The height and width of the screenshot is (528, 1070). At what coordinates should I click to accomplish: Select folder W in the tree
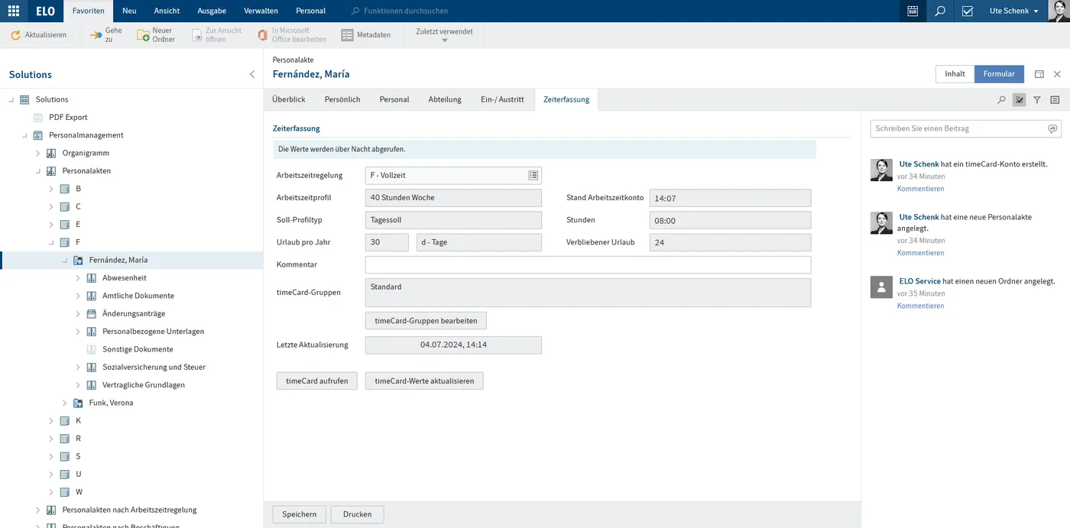pos(78,492)
